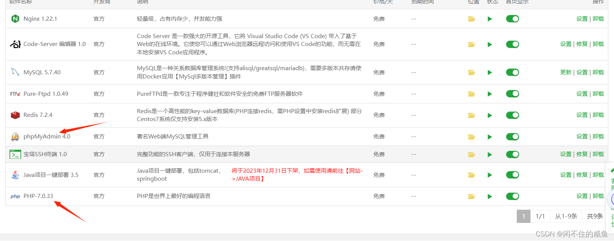The width and height of the screenshot is (614, 241).
Task: Click the PHP-7.0.33 name text
Action: click(x=38, y=196)
